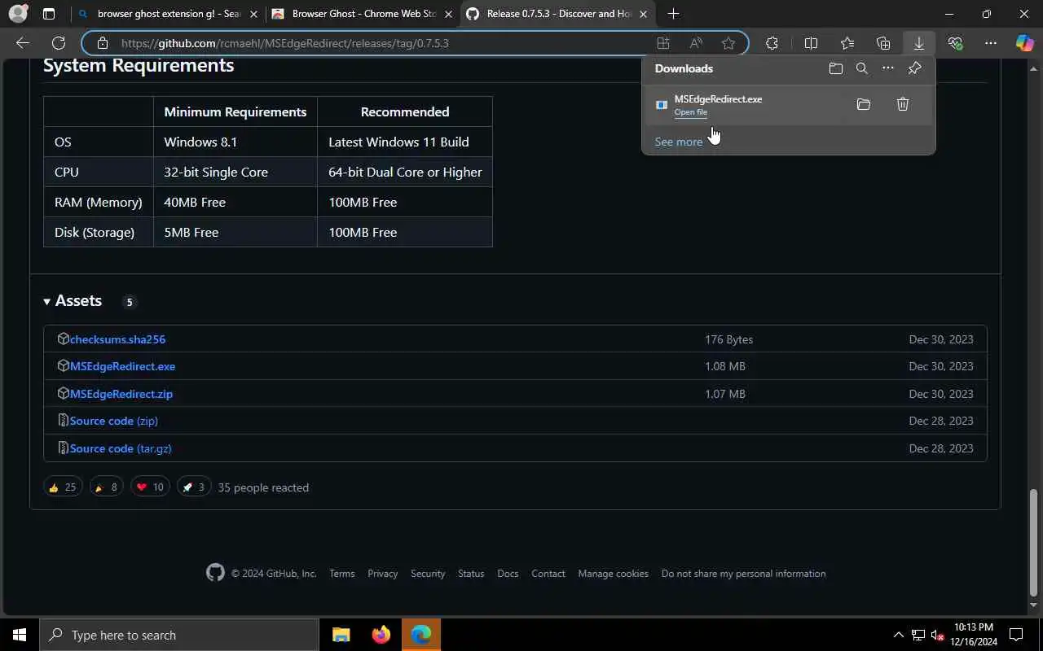Open downloads folder from Downloads header
The width and height of the screenshot is (1043, 651).
tap(835, 68)
